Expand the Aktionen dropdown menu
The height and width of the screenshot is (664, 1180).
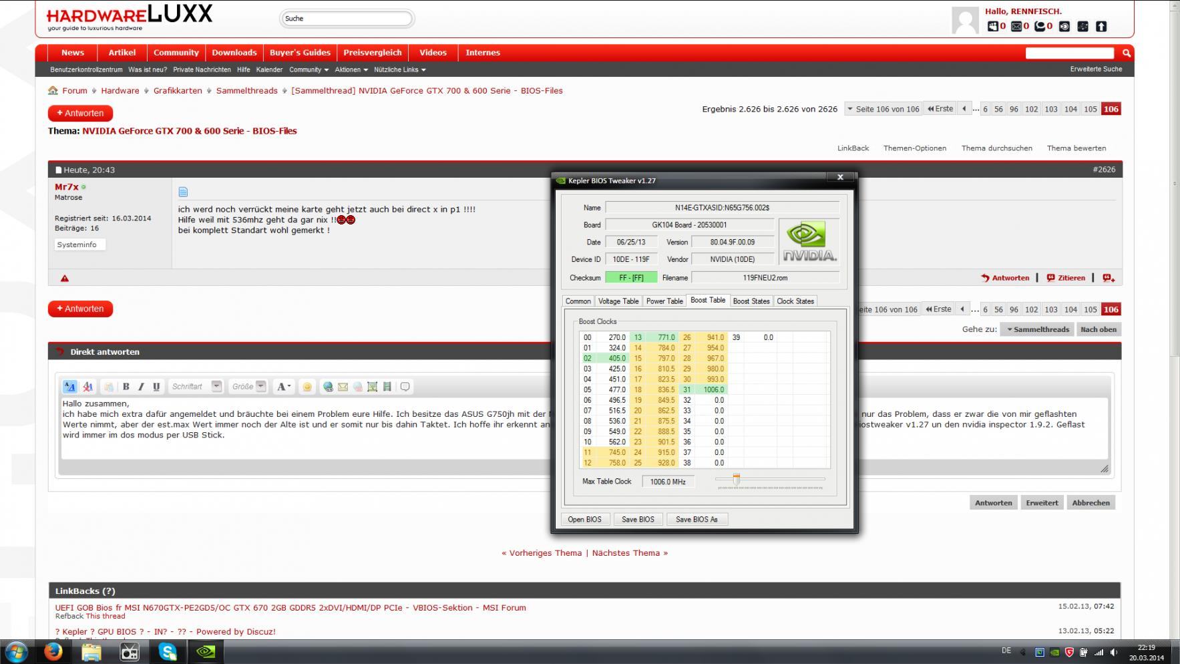pos(351,69)
